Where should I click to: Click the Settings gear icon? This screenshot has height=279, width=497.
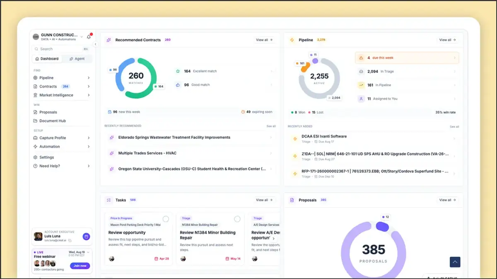tap(36, 157)
